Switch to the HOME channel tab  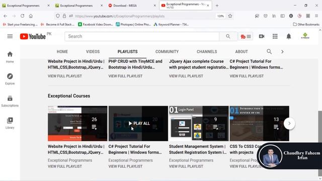pos(62,52)
